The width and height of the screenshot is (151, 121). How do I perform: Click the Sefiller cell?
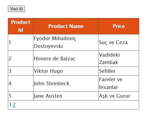118,71
